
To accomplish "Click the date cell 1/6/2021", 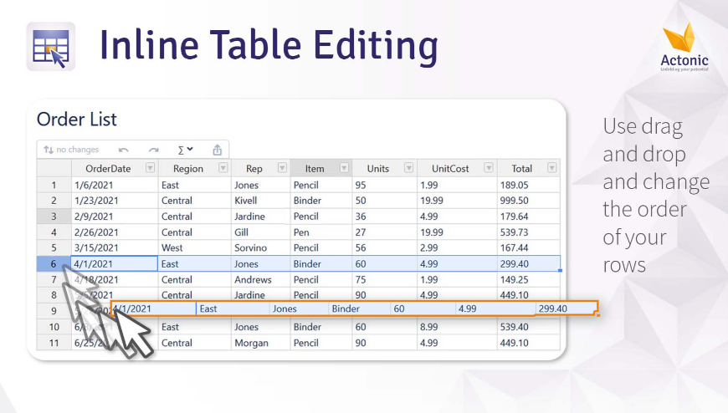I will [x=115, y=185].
